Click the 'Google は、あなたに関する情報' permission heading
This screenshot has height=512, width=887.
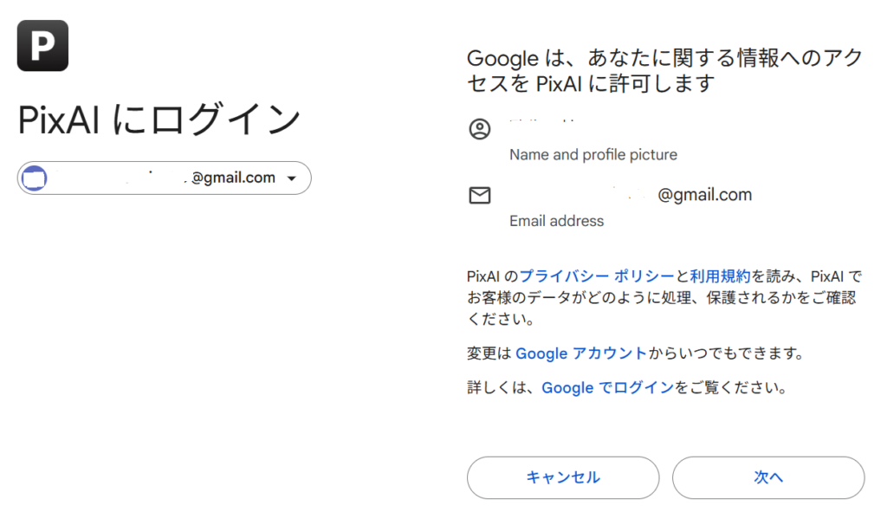[x=664, y=71]
